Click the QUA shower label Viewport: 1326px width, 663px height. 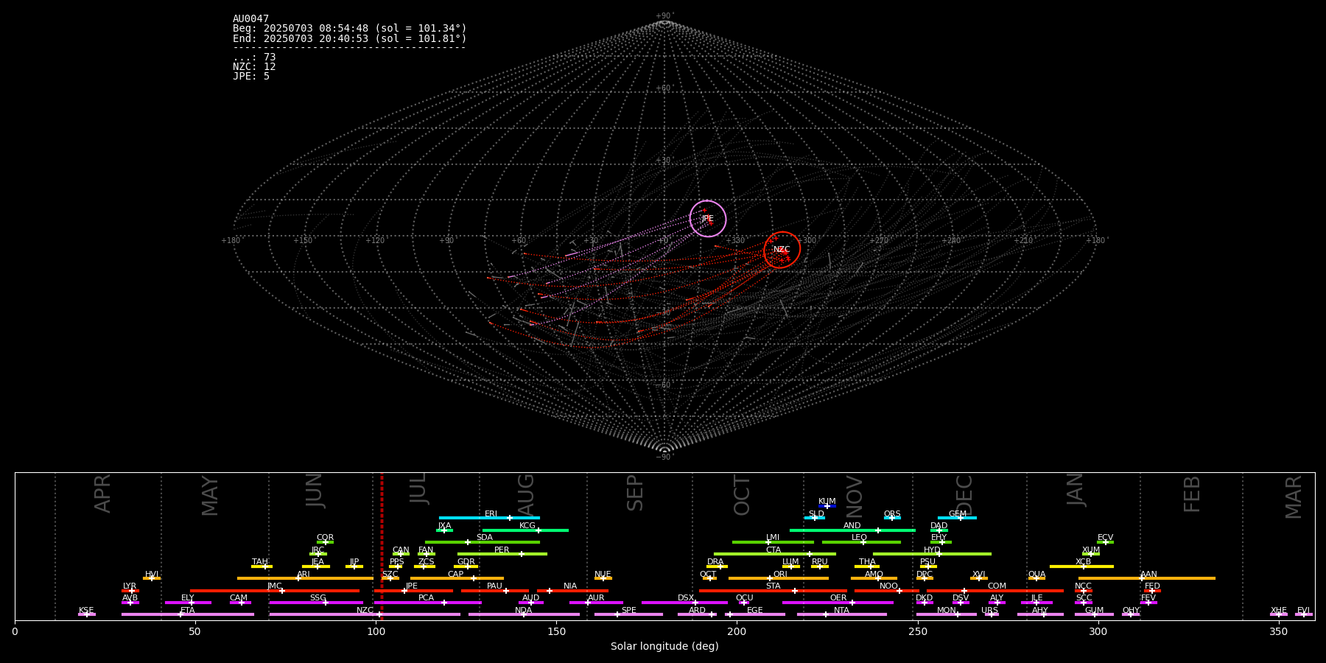pyautogui.click(x=1036, y=575)
